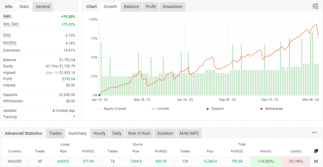Open the Risk of Ruin tab

pyautogui.click(x=139, y=133)
